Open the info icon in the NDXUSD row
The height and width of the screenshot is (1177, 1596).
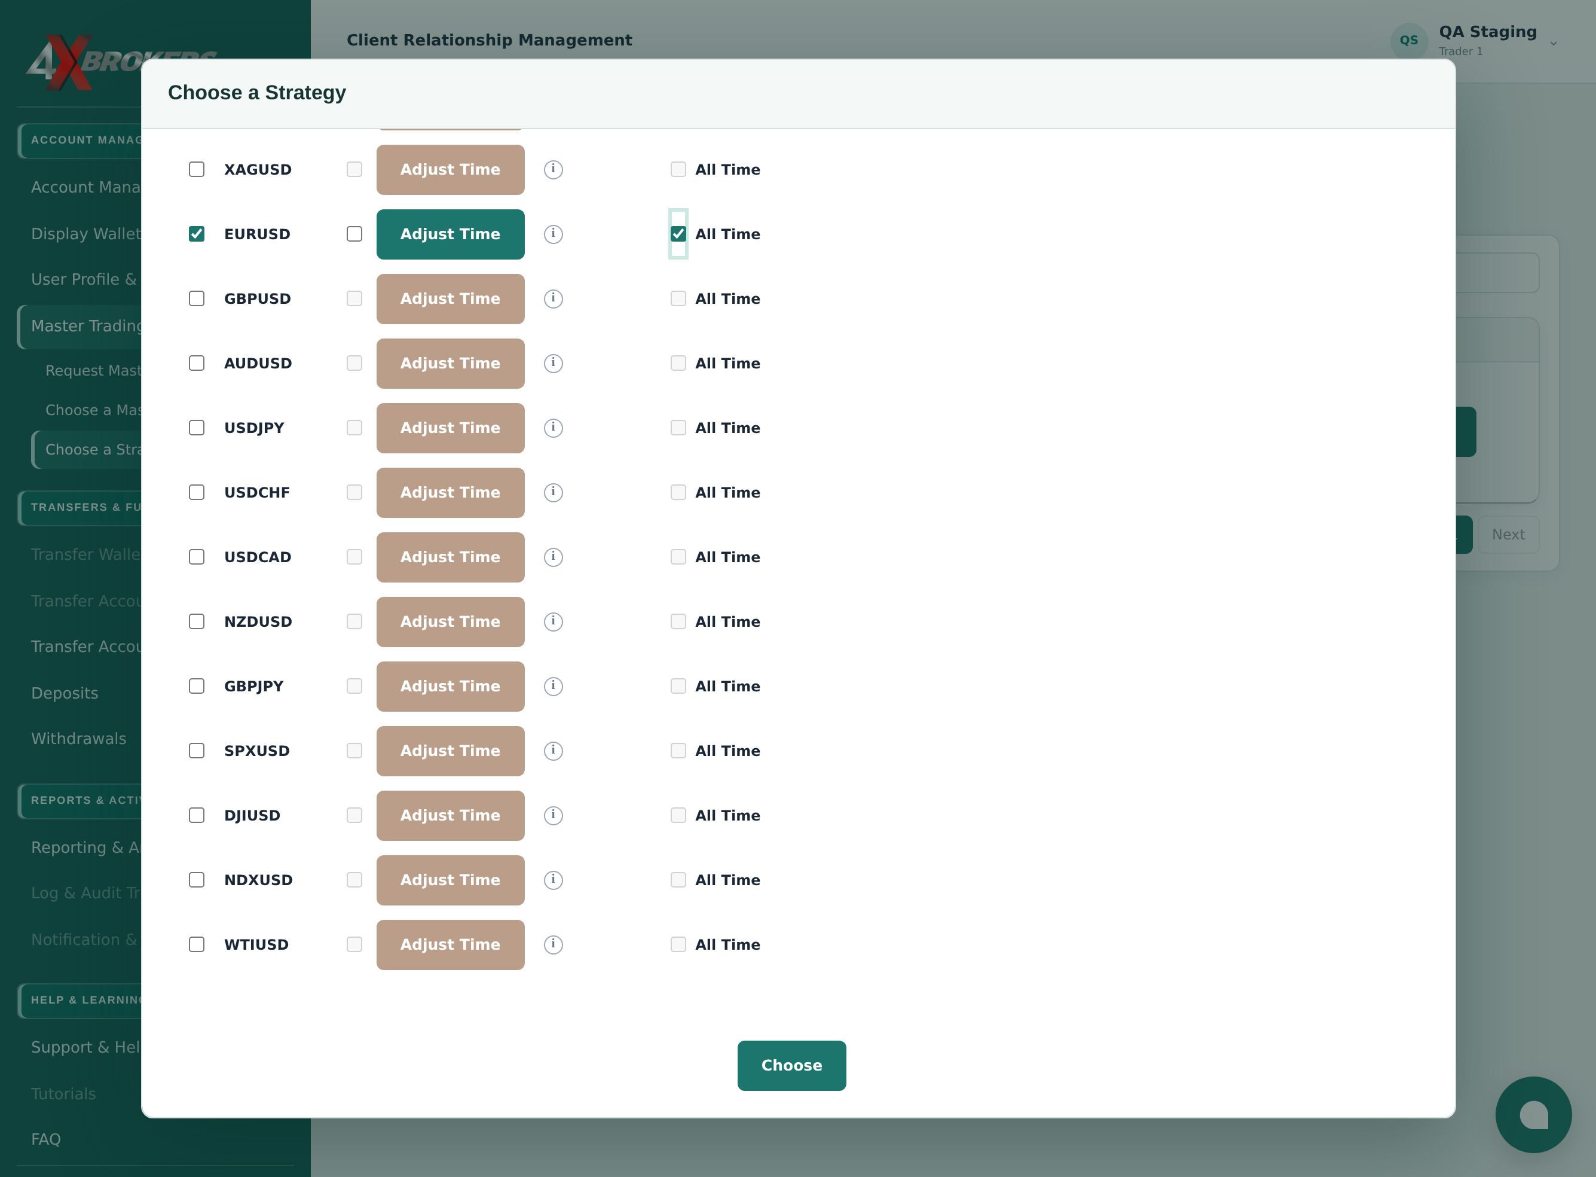tap(553, 880)
